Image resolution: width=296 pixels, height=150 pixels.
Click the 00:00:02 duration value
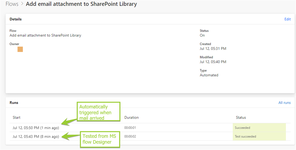tap(130, 136)
